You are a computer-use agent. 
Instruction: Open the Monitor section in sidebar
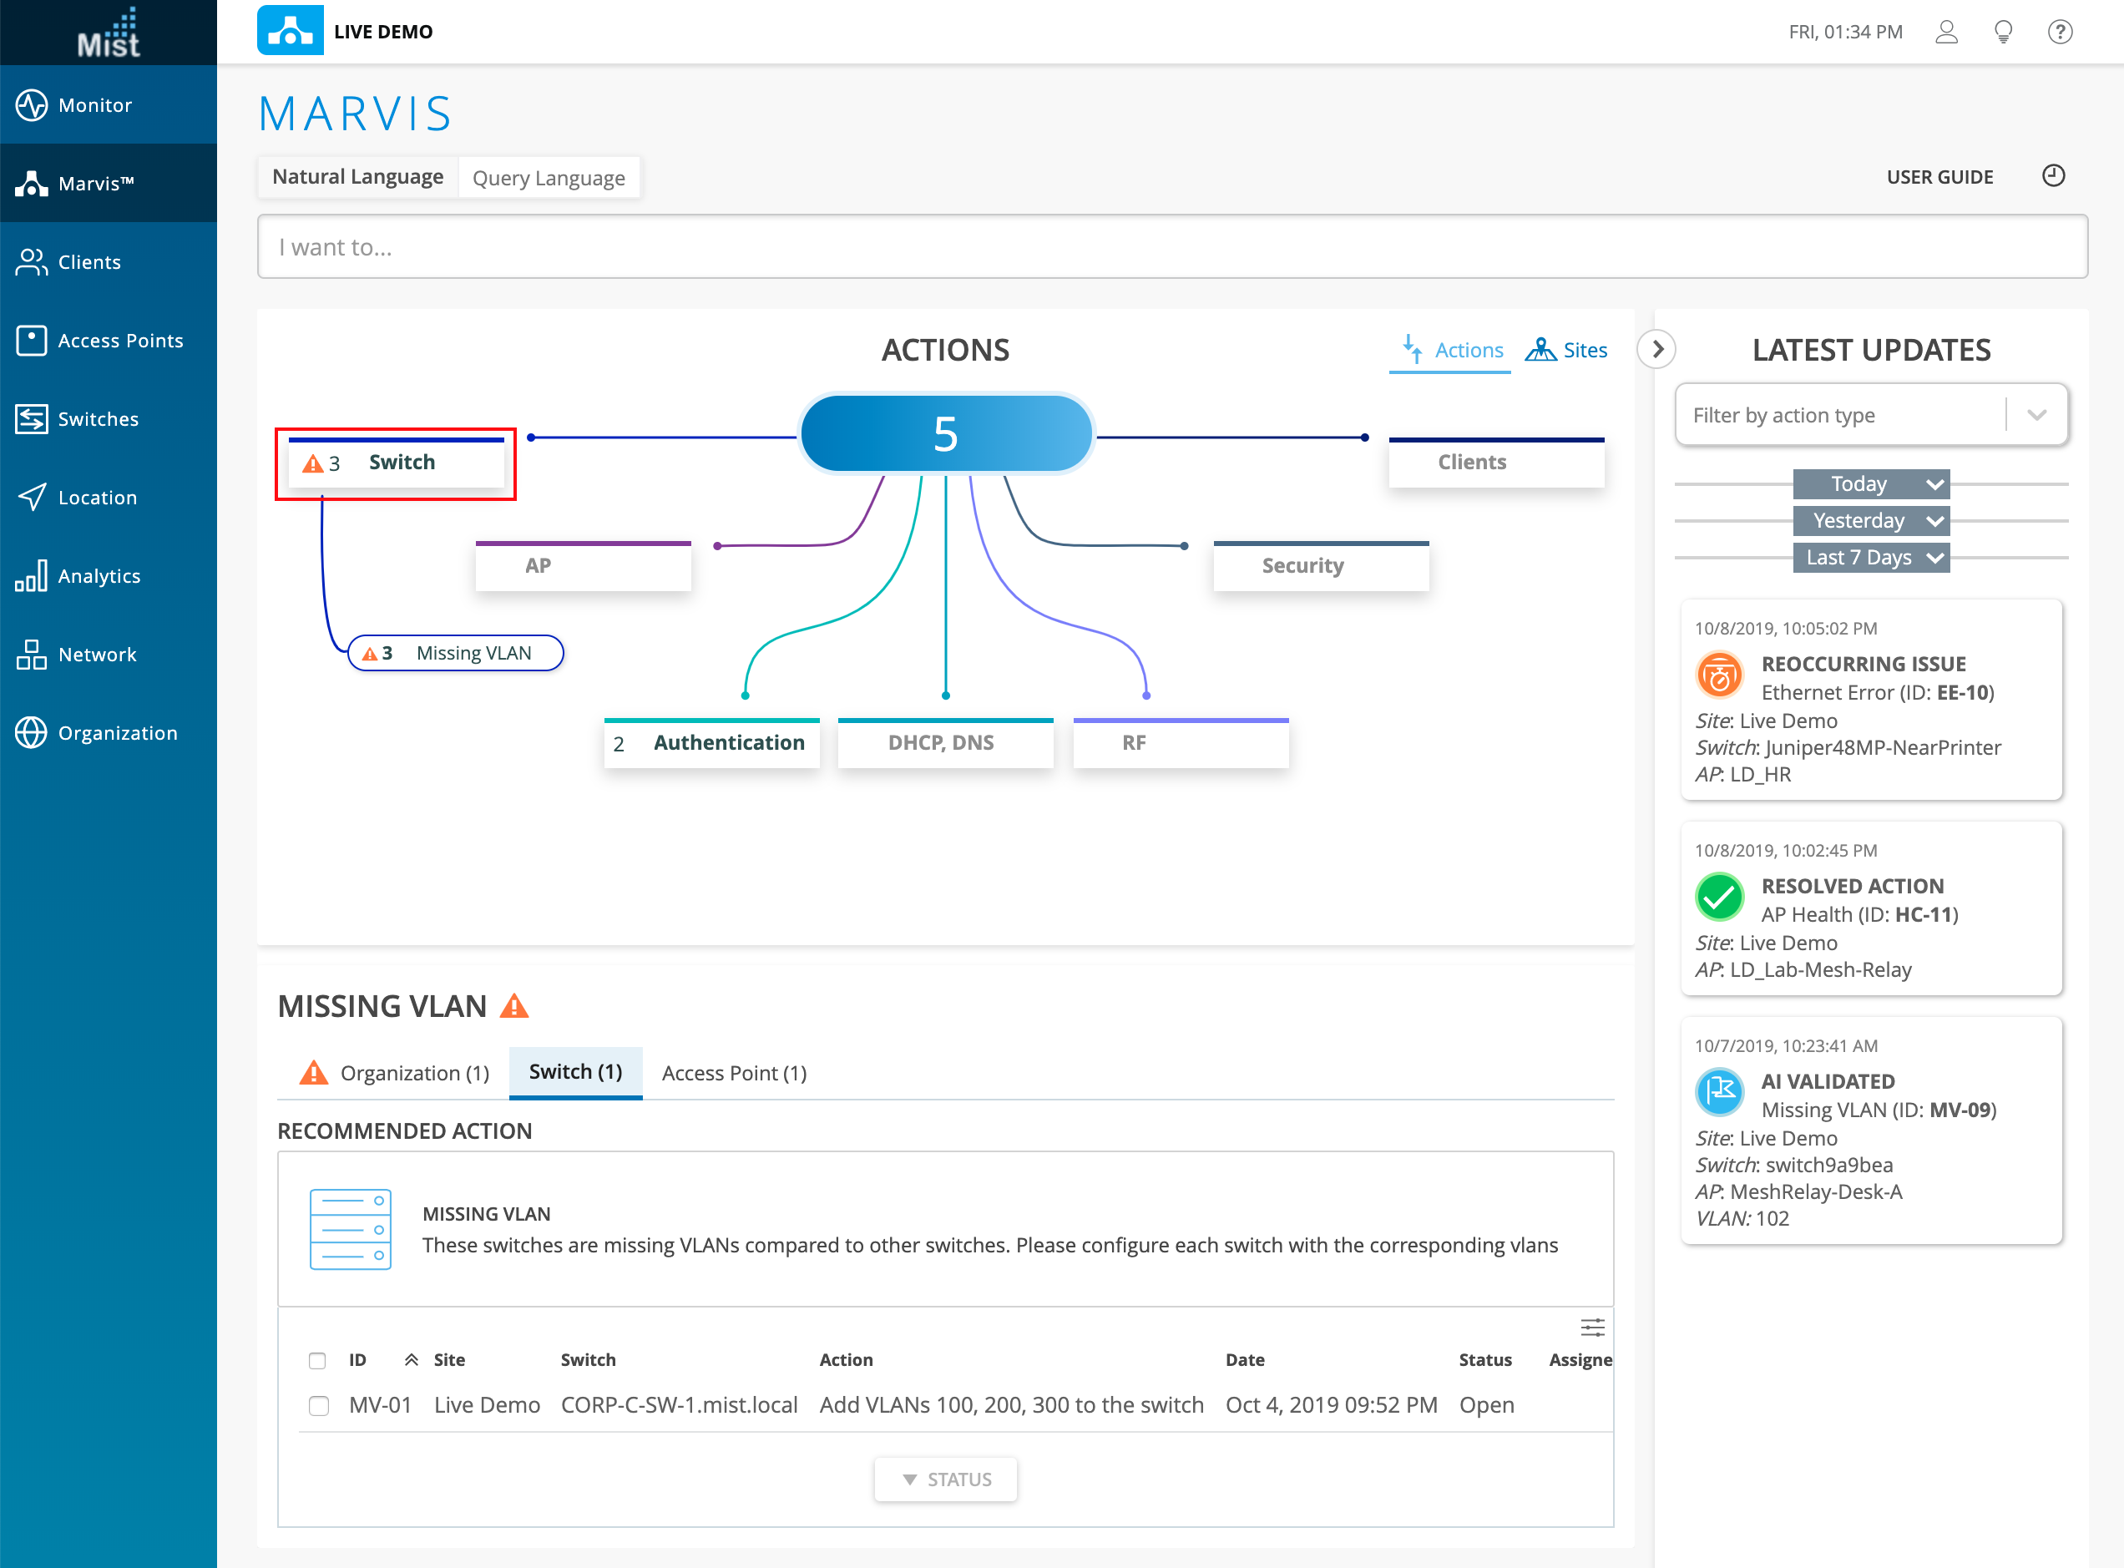pyautogui.click(x=95, y=105)
